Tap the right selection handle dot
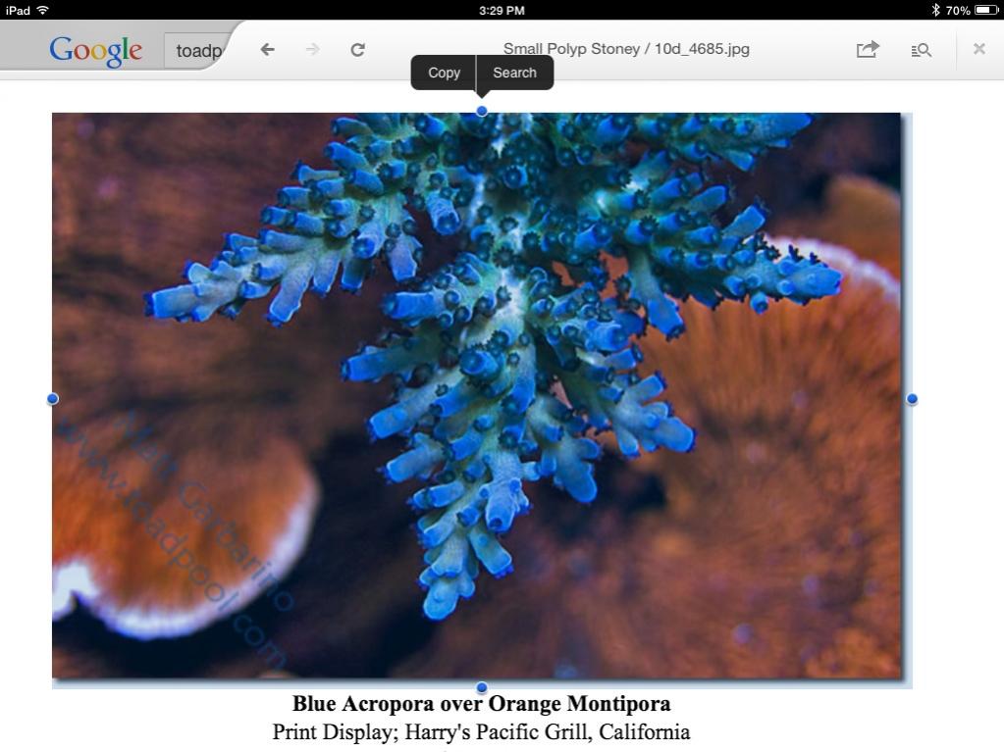 pos(912,399)
